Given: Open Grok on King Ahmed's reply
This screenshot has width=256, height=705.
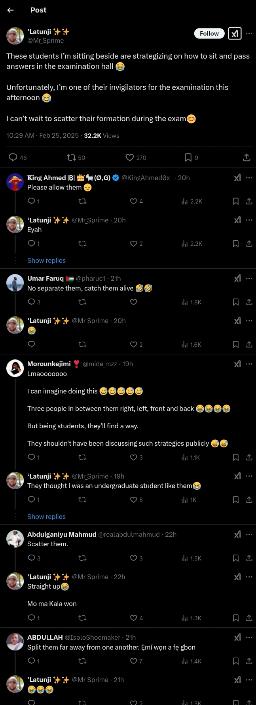Looking at the screenshot, I should pyautogui.click(x=237, y=178).
